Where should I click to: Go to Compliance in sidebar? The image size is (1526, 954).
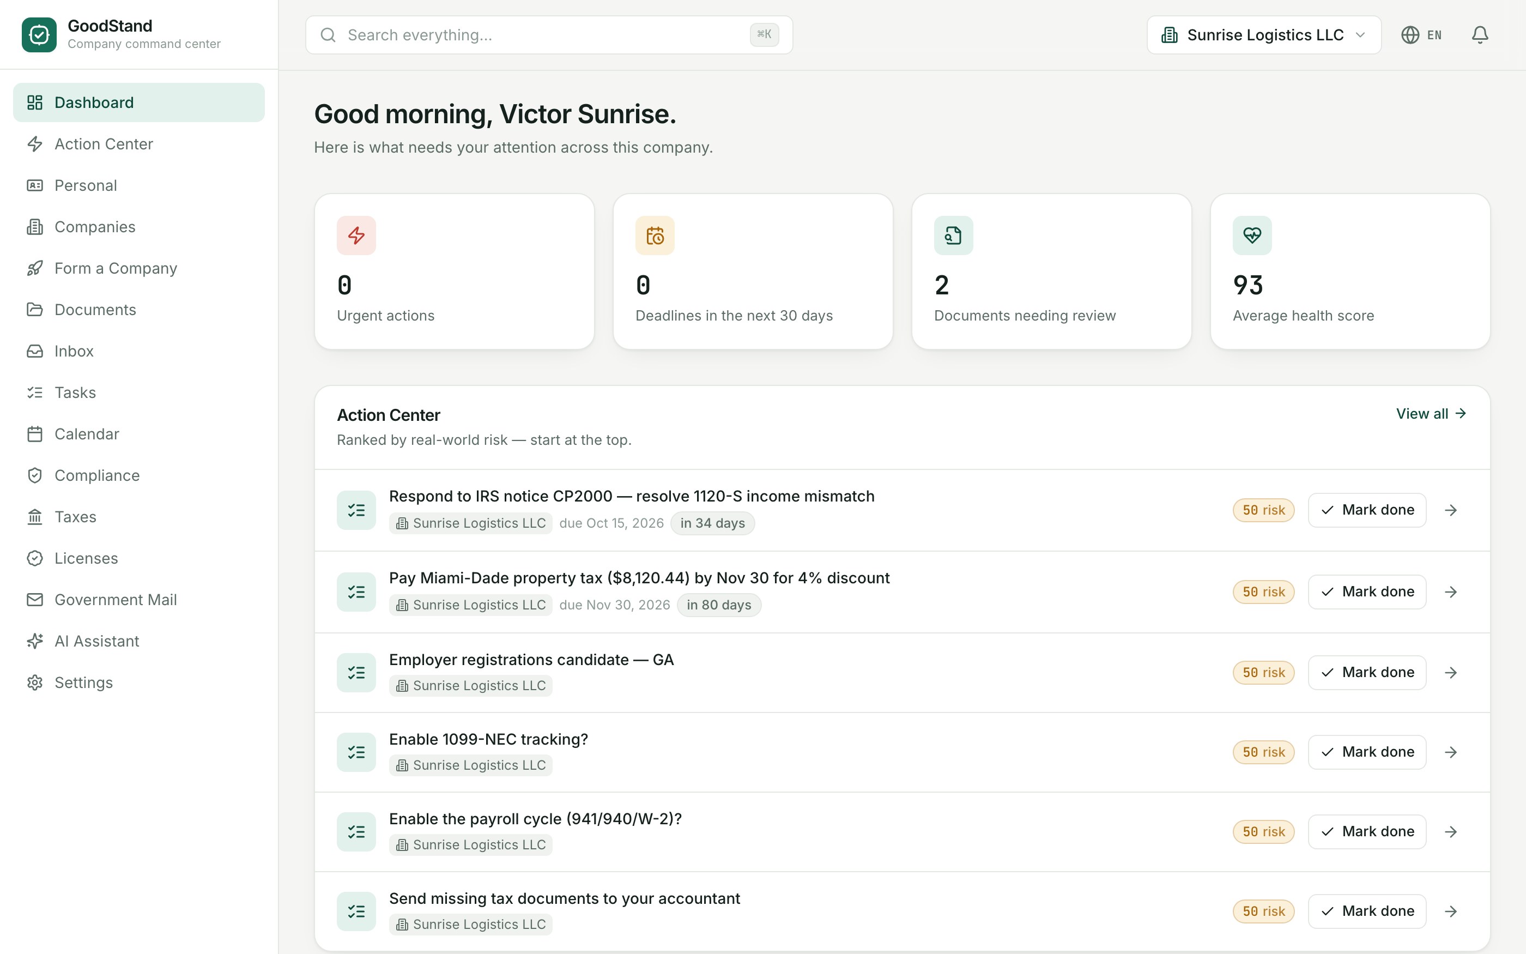[139, 475]
